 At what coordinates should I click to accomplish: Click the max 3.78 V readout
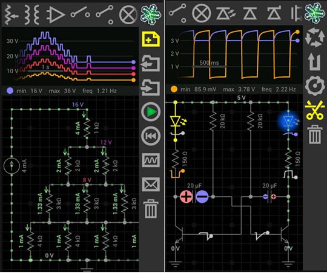(239, 90)
